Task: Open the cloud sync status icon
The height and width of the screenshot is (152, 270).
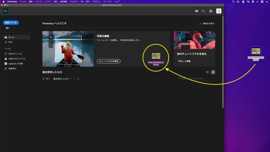Action: pos(196,11)
